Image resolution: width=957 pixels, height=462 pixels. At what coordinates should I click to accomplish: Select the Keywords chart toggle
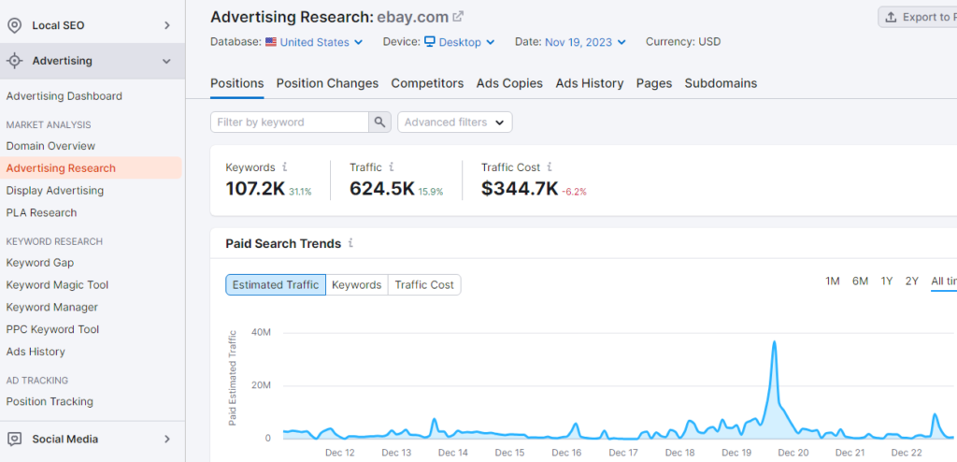(x=356, y=285)
